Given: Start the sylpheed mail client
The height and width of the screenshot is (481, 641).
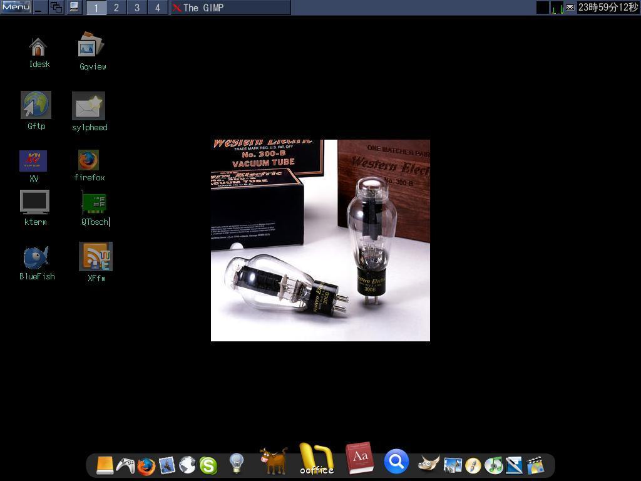Looking at the screenshot, I should click(88, 106).
